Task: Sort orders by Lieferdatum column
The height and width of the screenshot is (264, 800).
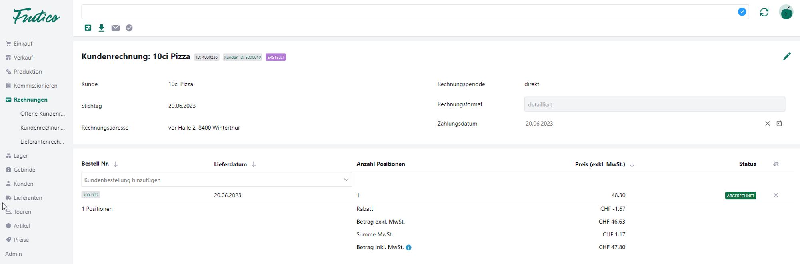Action: tap(254, 164)
